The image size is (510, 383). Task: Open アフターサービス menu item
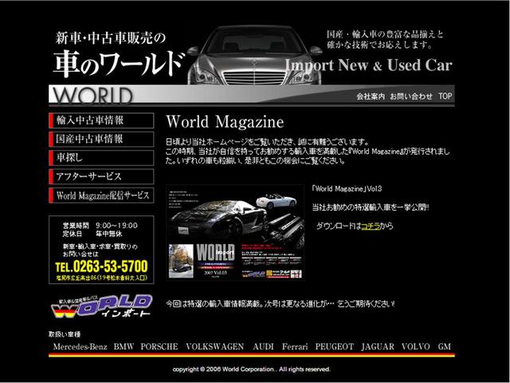(x=101, y=176)
